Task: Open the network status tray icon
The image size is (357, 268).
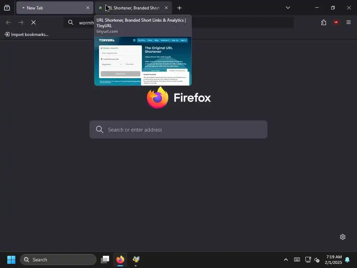Action: point(308,260)
